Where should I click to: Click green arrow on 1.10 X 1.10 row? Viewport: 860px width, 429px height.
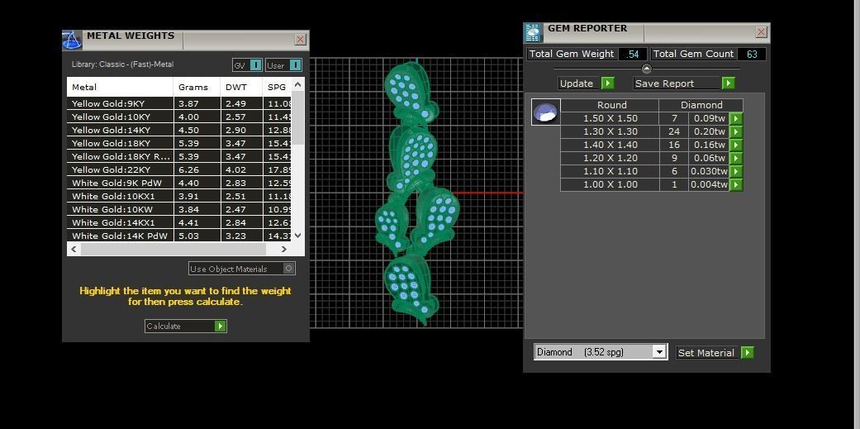736,171
